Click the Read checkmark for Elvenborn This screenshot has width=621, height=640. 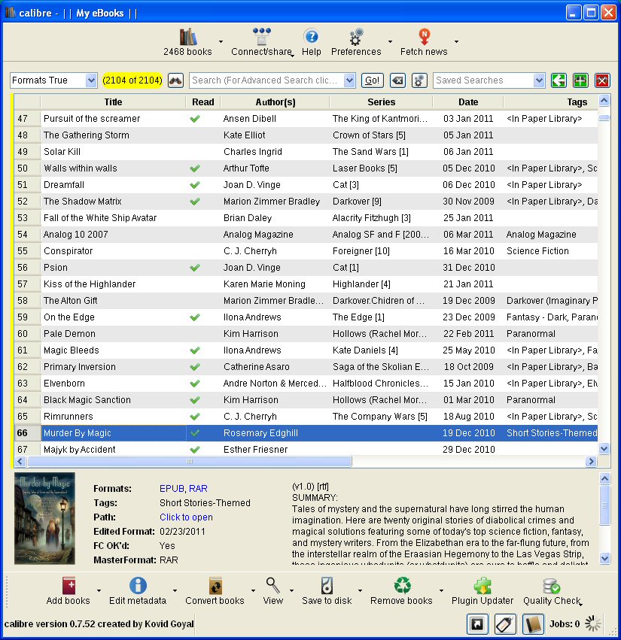(195, 384)
